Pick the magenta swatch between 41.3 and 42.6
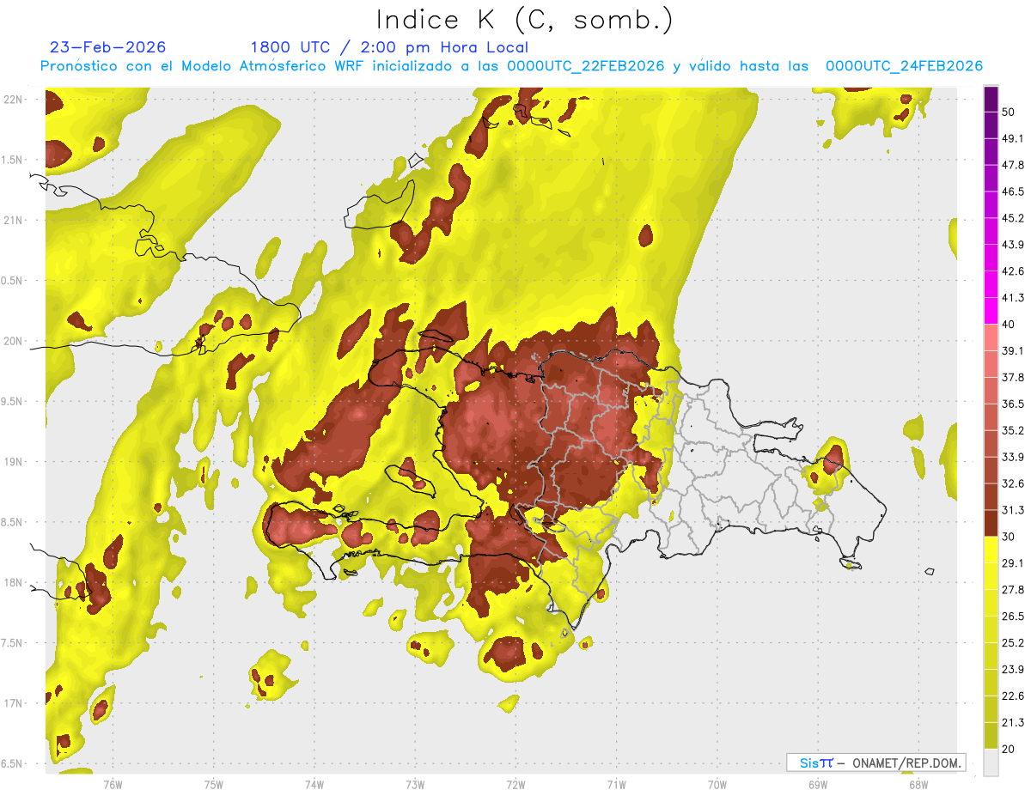1031x796 pixels. pyautogui.click(x=991, y=284)
